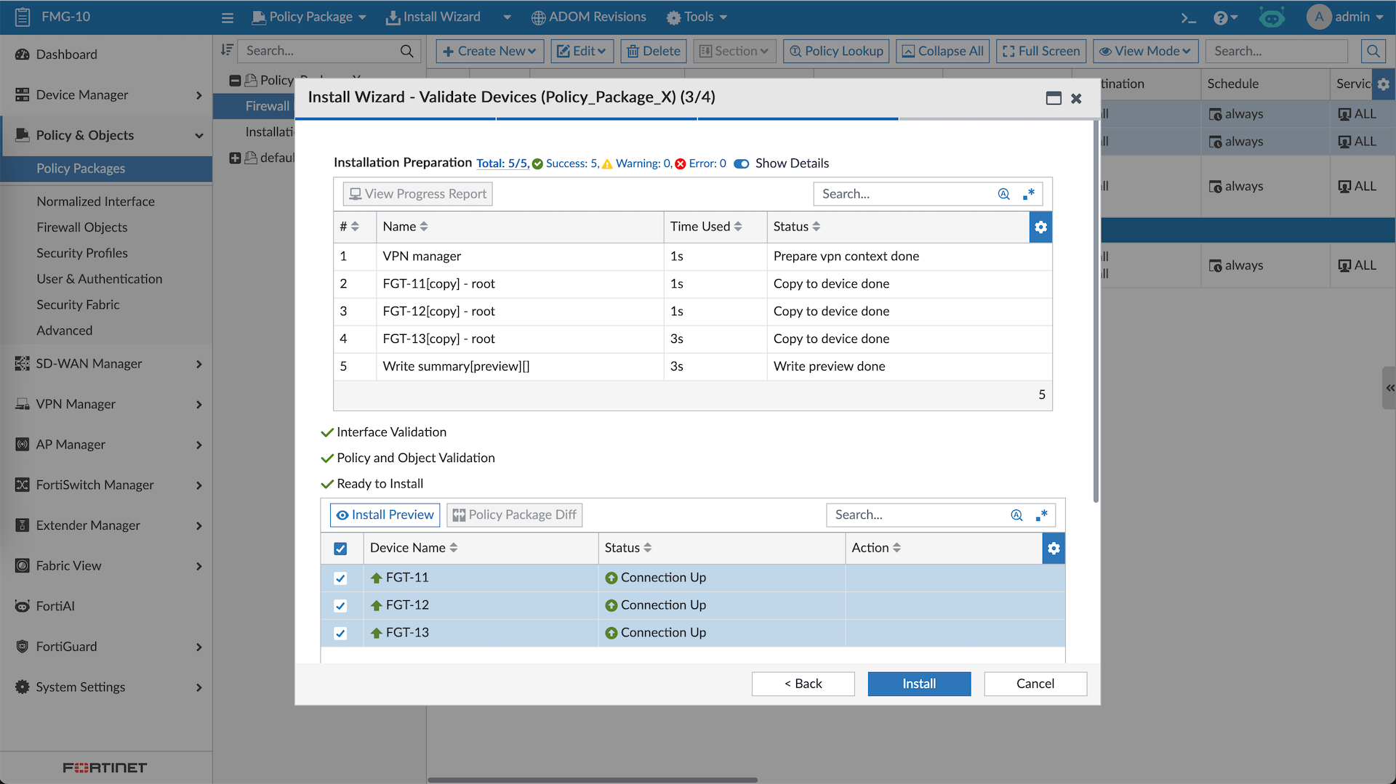Open the Dashboard sidebar item

pyautogui.click(x=66, y=54)
